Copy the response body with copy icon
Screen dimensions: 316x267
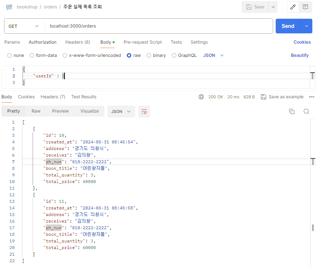click(x=291, y=111)
